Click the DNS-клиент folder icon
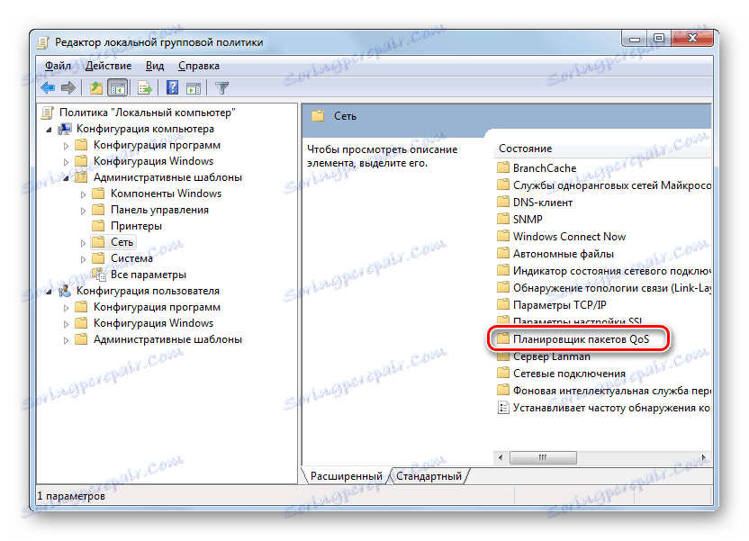The height and width of the screenshot is (541, 749). pos(503,202)
